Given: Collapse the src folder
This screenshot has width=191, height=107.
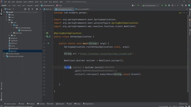Looking at the screenshot, I should [x=7, y=20].
